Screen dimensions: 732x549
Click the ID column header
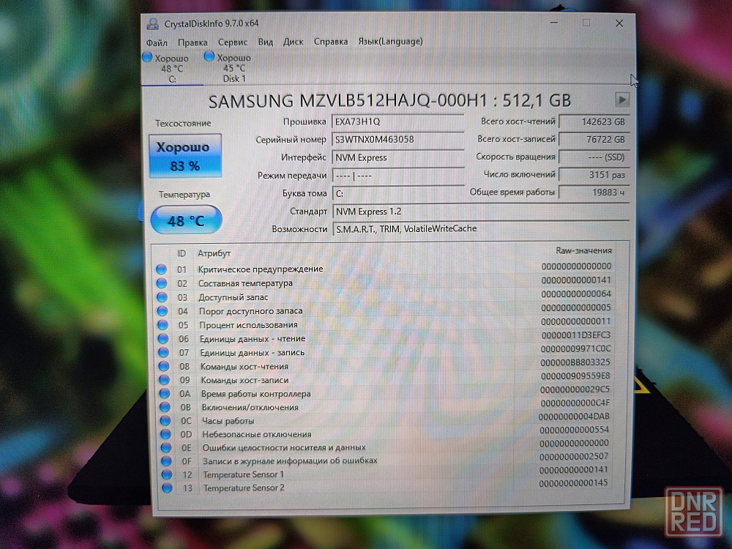(182, 253)
